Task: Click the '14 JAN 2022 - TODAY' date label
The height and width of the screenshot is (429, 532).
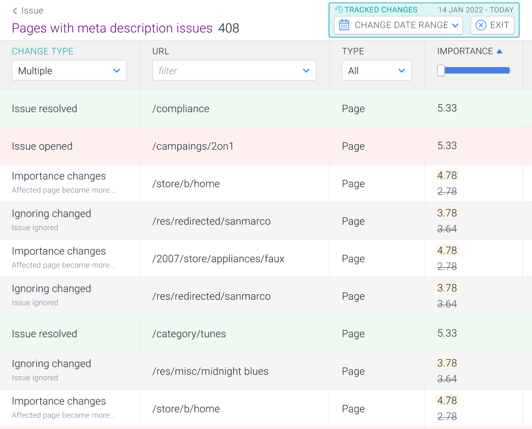Action: [476, 10]
